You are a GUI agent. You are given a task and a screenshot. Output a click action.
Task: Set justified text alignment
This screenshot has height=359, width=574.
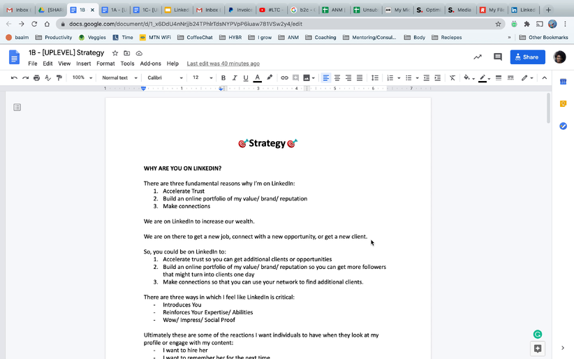[360, 78]
